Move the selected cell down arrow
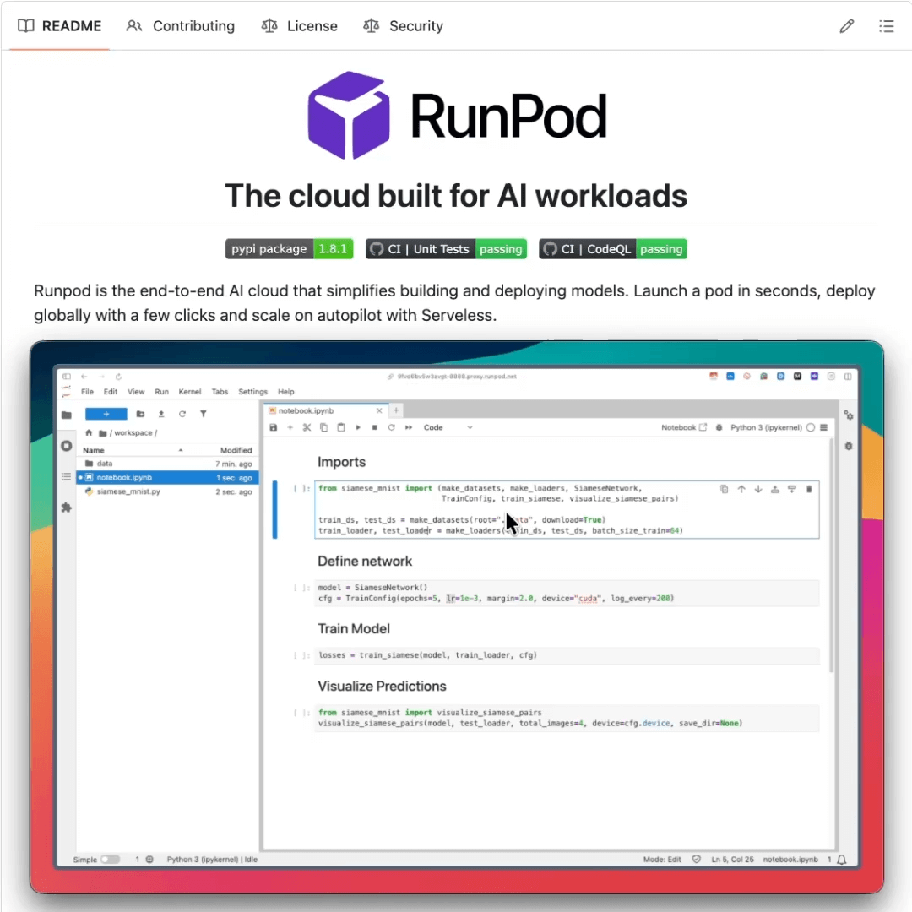912x912 pixels. pos(757,489)
